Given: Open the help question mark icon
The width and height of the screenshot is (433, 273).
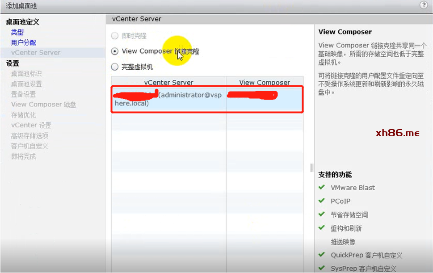Looking at the screenshot, I should (424, 5).
